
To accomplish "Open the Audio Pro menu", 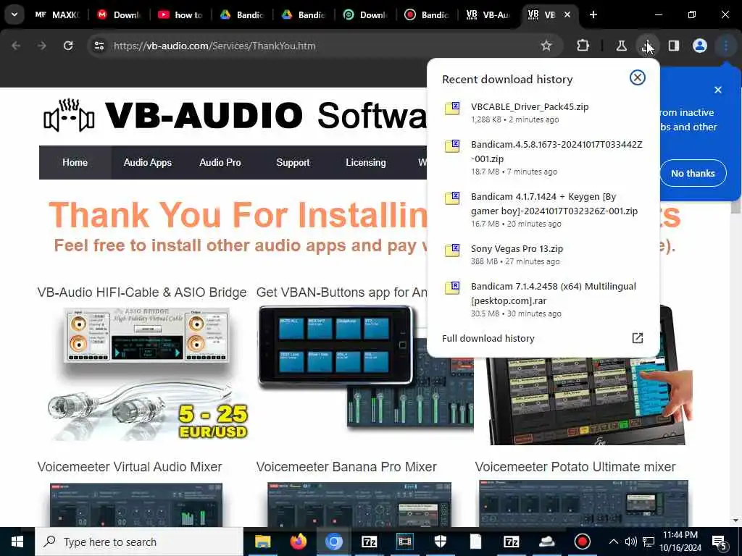I will (220, 162).
